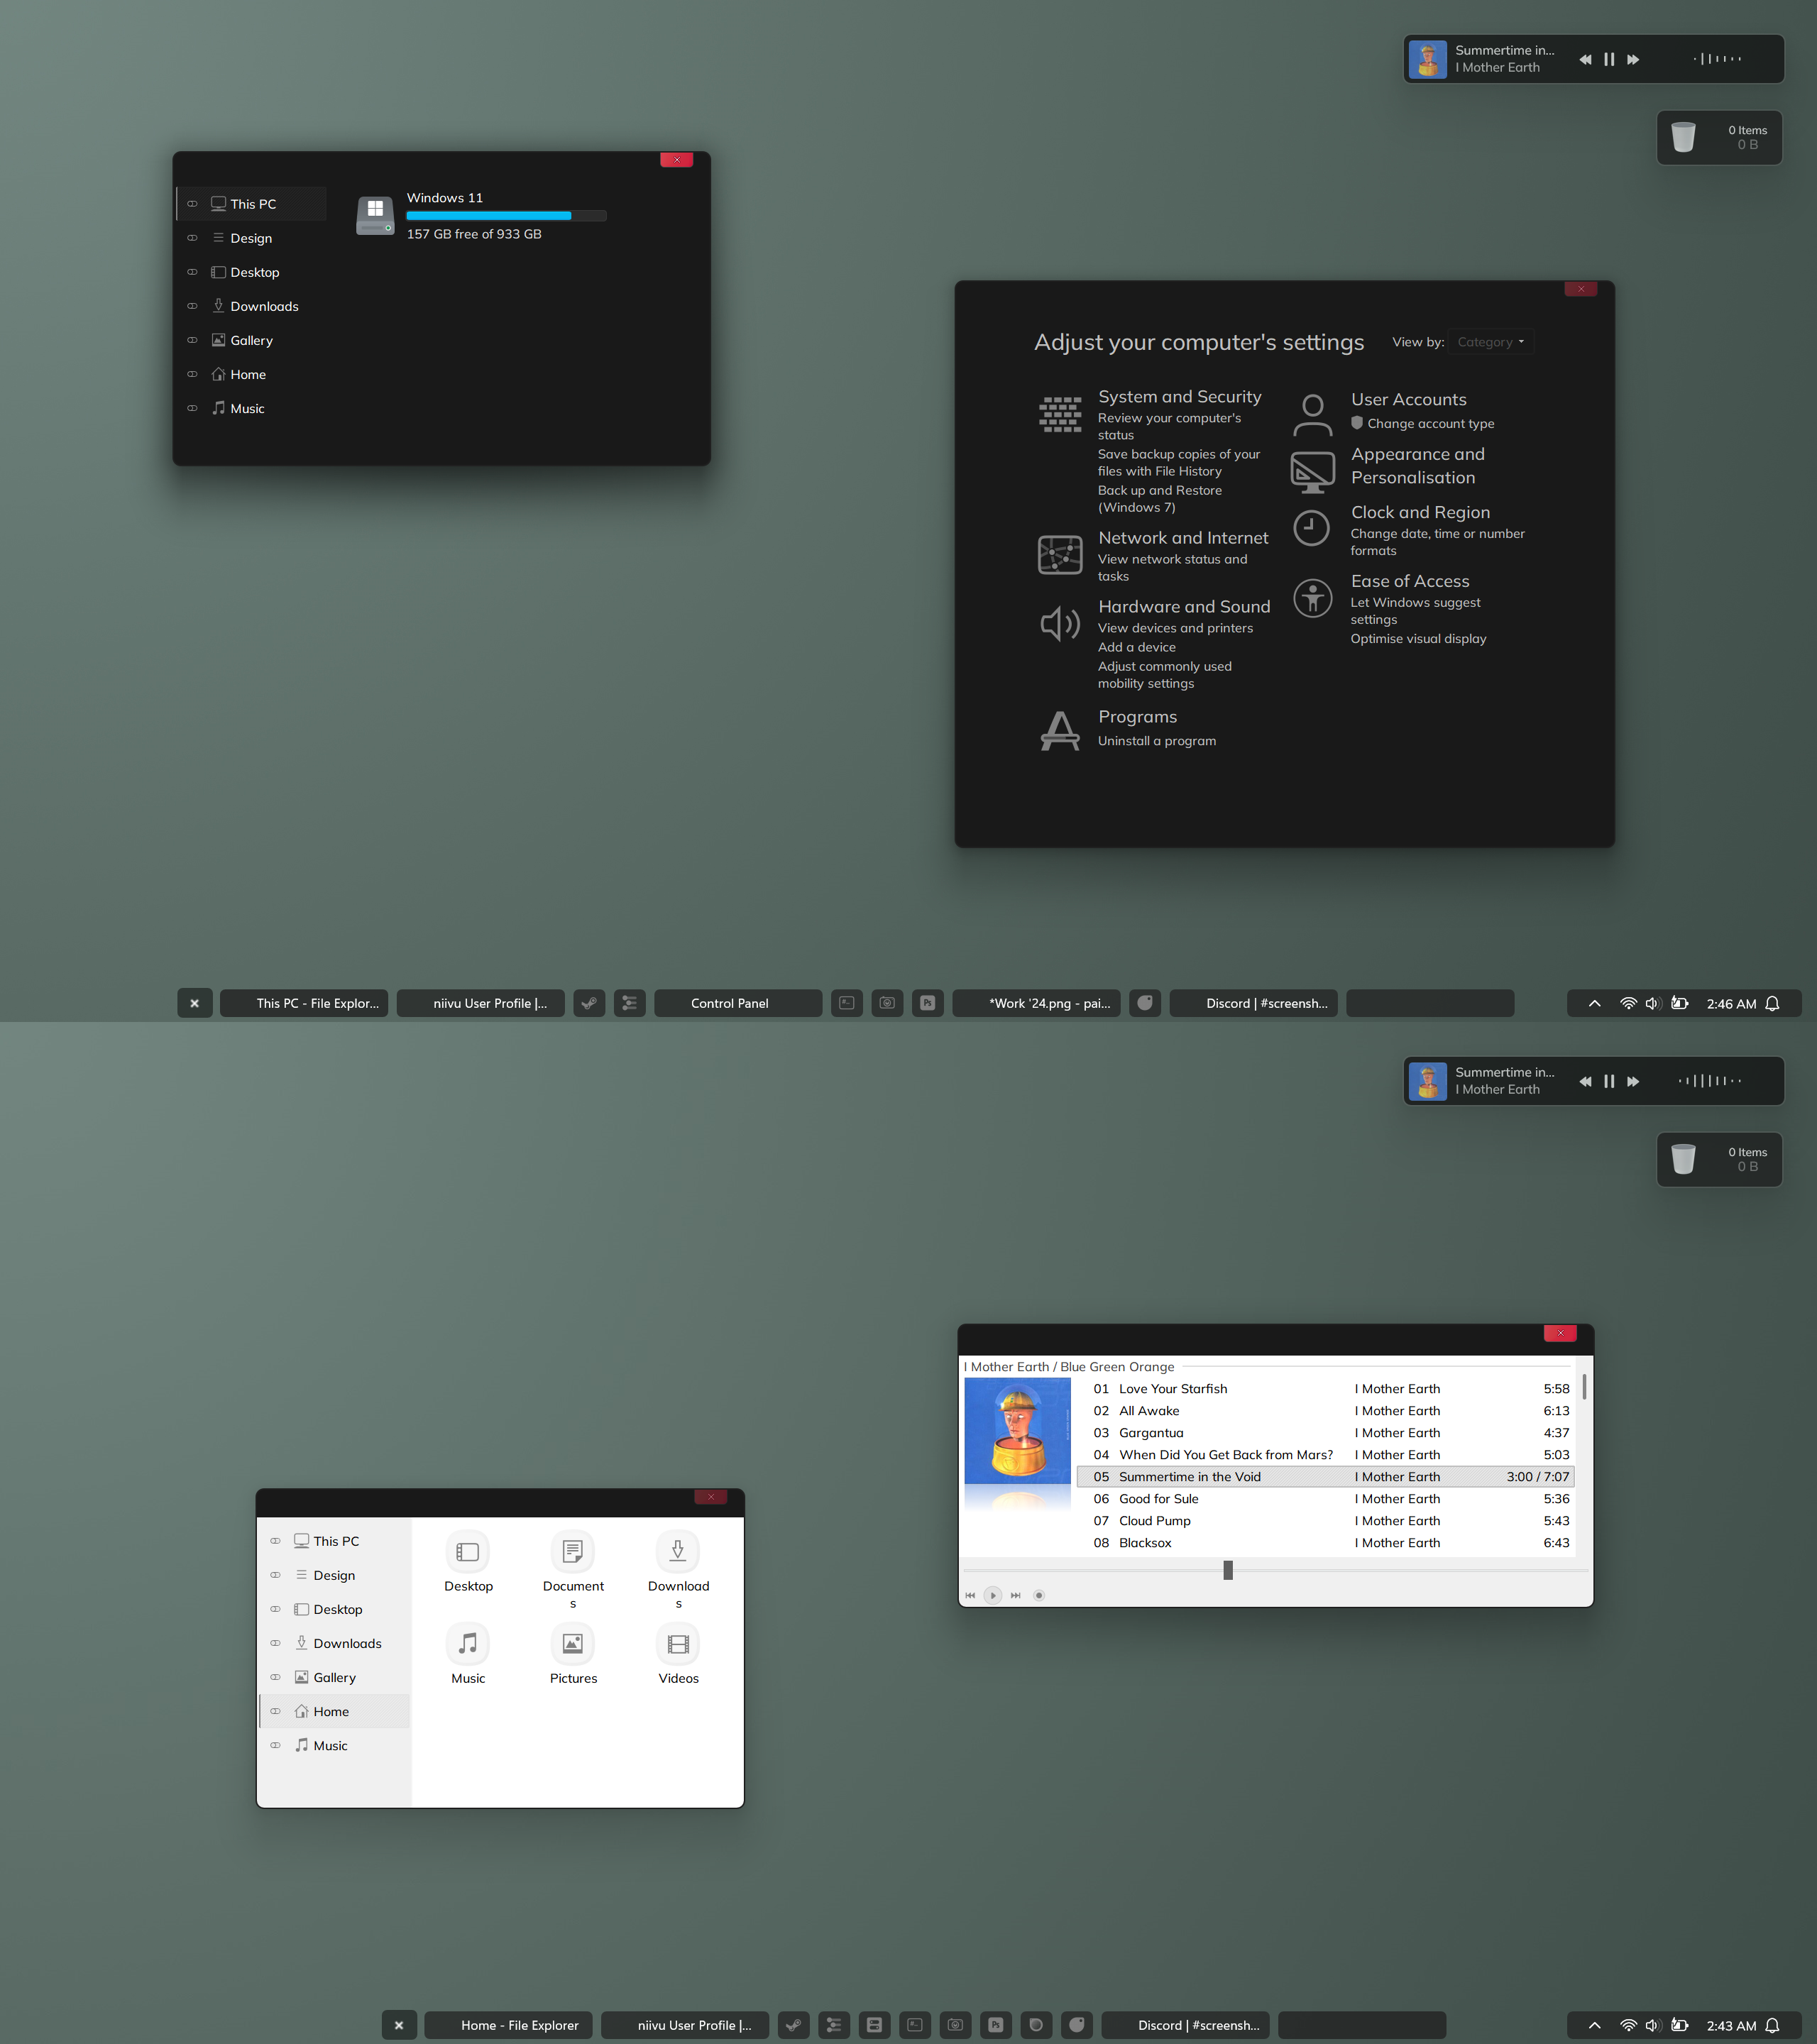
Task: Open the Pictures folder icon in Home
Action: coord(573,1644)
